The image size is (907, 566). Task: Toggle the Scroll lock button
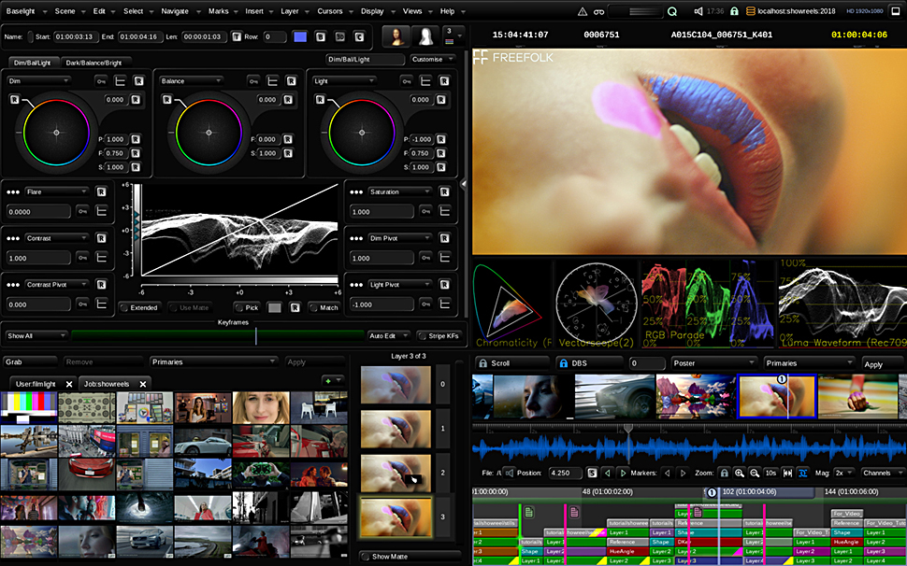[508, 363]
